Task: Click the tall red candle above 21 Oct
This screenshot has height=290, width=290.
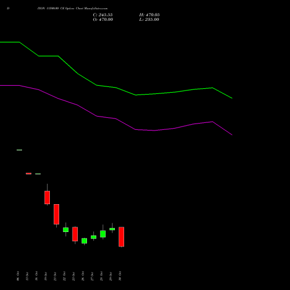Action: pyautogui.click(x=56, y=214)
